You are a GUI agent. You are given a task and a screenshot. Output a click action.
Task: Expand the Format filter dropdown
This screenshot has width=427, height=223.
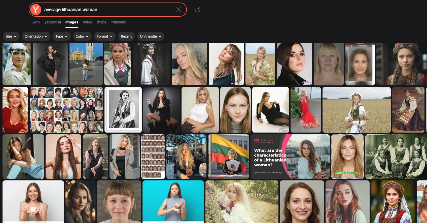pyautogui.click(x=104, y=36)
